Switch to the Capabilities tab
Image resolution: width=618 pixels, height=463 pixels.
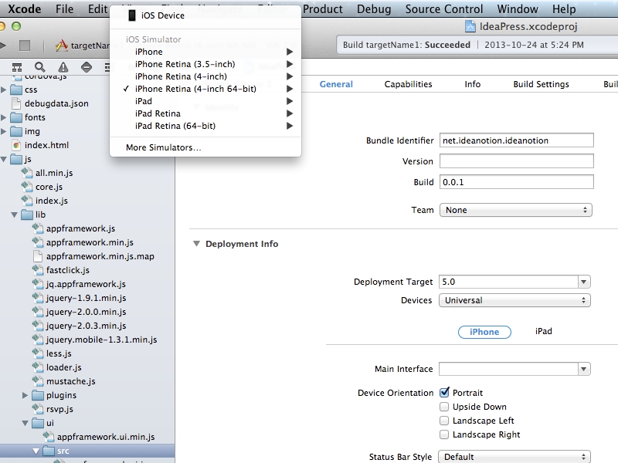coord(409,84)
